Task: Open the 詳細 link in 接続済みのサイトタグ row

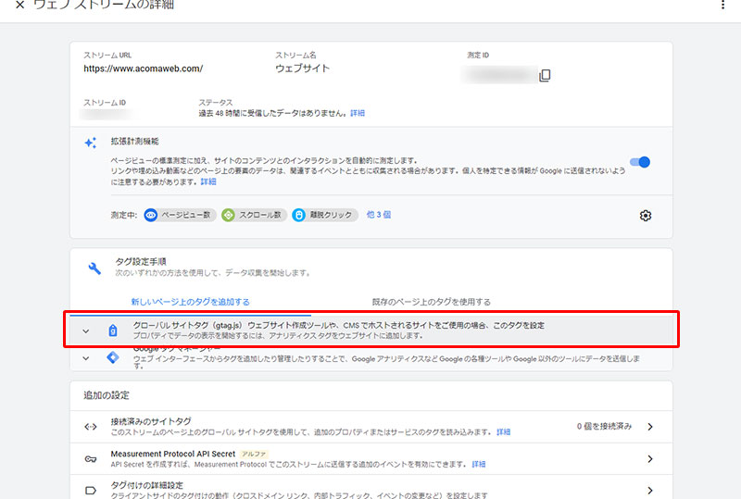Action: pos(503,432)
